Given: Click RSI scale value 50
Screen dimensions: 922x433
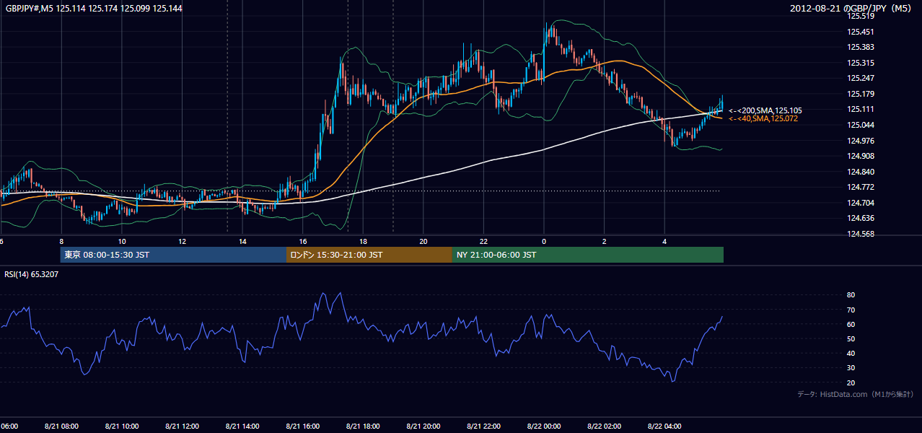Looking at the screenshot, I should (851, 338).
